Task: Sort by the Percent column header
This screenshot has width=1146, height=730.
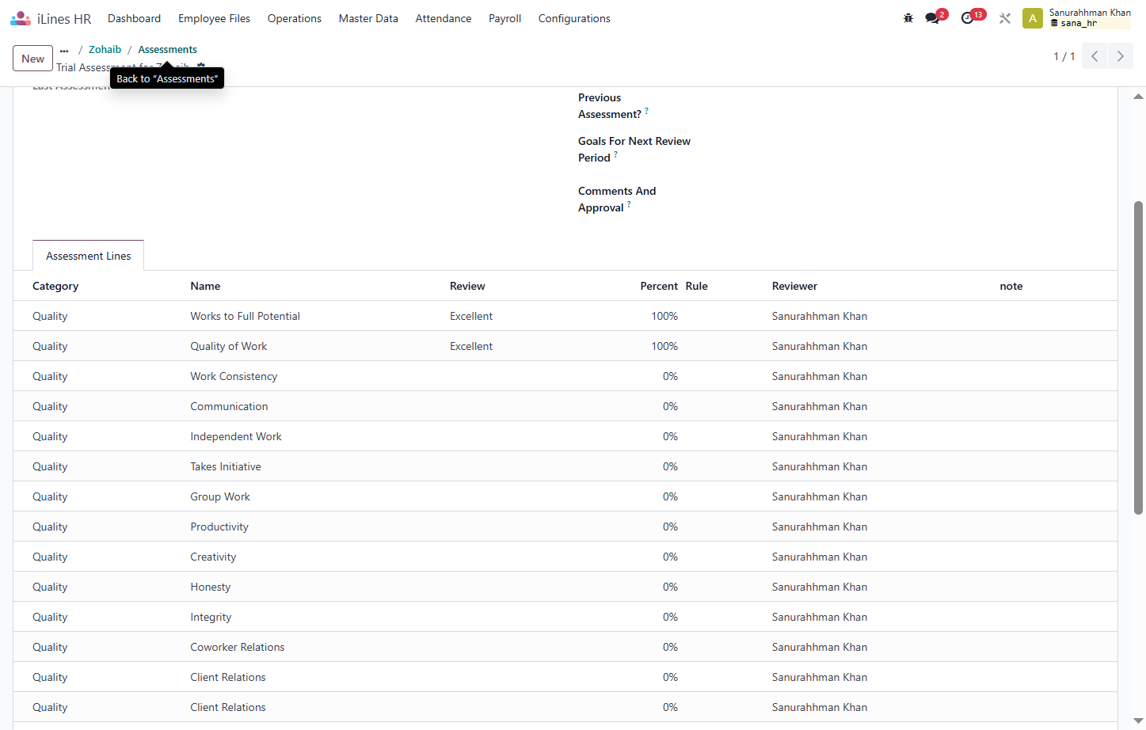Action: coord(659,286)
